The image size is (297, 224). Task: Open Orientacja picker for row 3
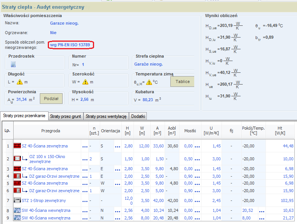118,169
